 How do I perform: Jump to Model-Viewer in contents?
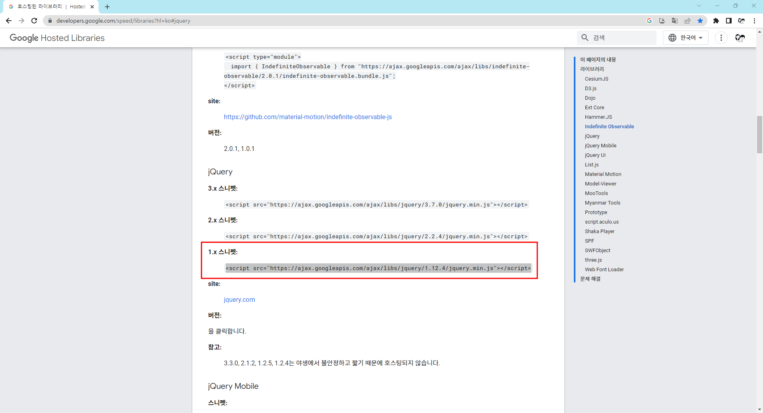[600, 183]
